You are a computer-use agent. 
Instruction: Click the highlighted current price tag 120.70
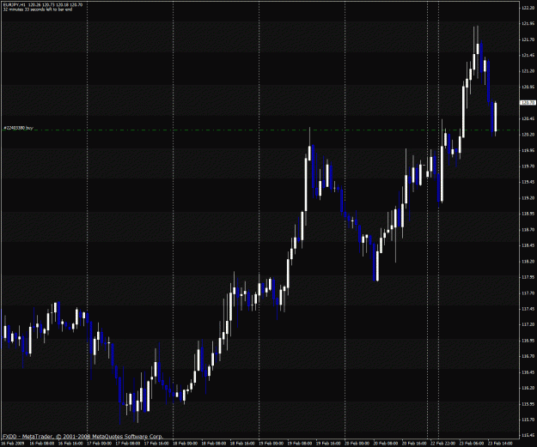point(528,103)
